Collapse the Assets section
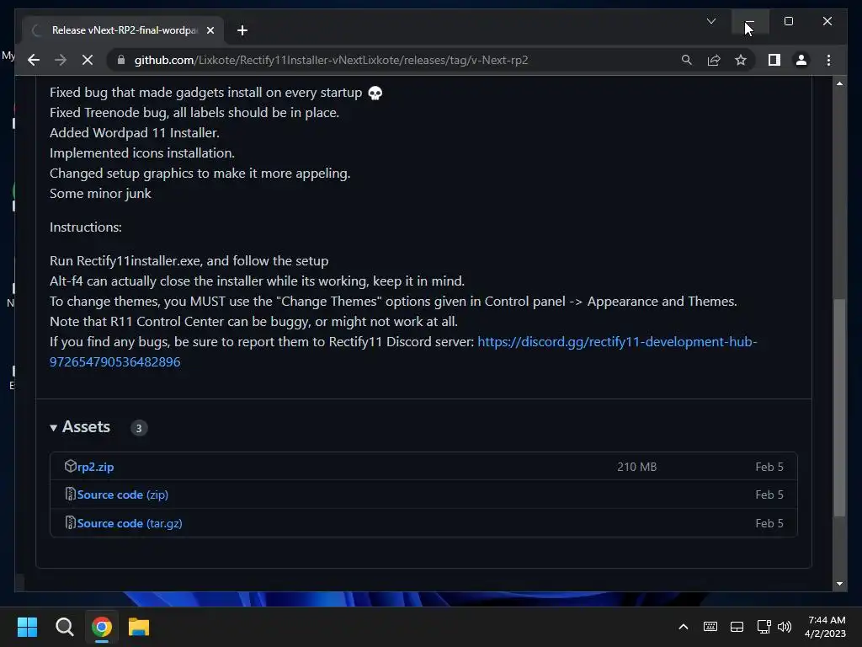 80,427
